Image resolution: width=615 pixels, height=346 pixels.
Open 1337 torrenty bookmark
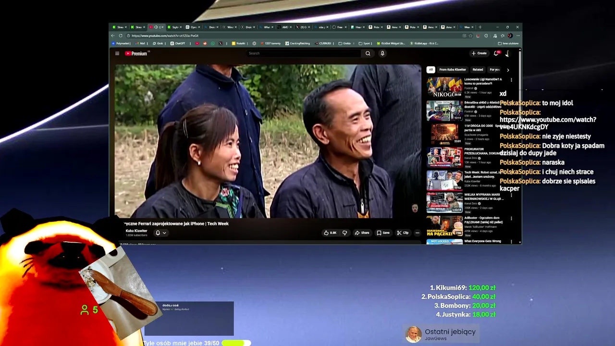pyautogui.click(x=270, y=43)
